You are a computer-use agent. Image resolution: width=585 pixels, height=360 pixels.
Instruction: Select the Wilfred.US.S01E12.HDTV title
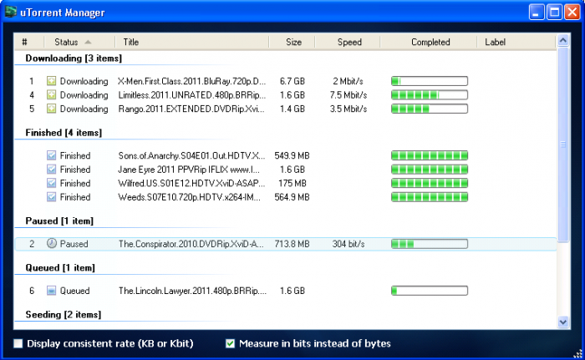[191, 183]
